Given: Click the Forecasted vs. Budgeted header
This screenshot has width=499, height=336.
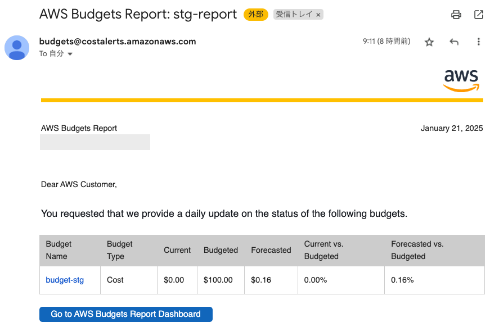Looking at the screenshot, I should point(435,250).
